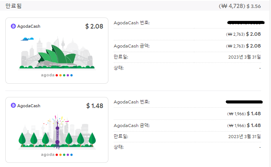Viewport: 271px width, 167px height.
Task: Select the $ 2.08 amount on the card
Action: pos(94,26)
